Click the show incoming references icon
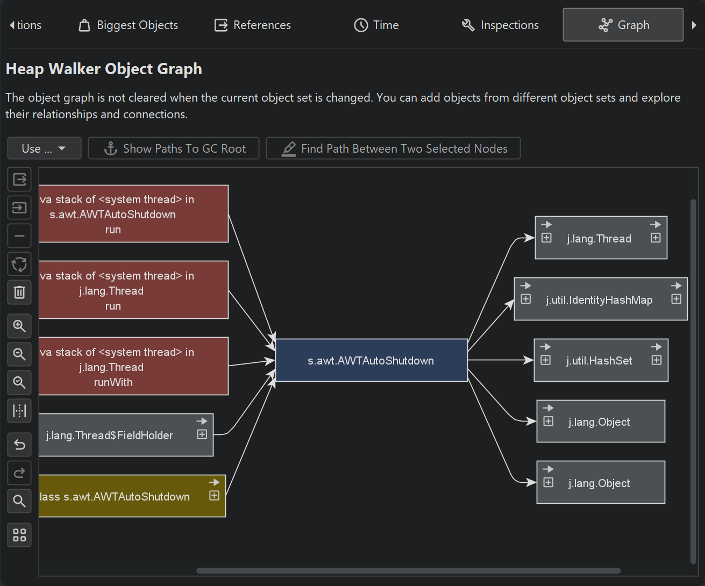The height and width of the screenshot is (586, 705). pyautogui.click(x=19, y=208)
